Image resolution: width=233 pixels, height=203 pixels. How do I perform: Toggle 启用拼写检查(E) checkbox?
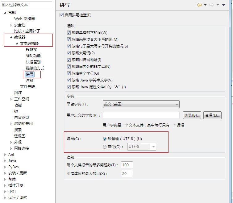click(61, 15)
